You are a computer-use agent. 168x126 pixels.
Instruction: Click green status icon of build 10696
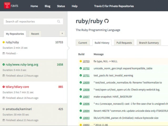[81, 104]
